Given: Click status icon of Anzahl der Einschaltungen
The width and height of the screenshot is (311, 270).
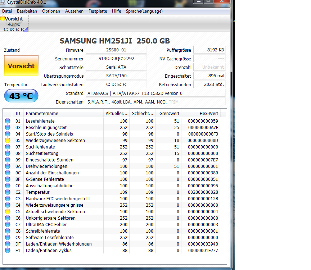Looking at the screenshot, I should pos(8,173).
